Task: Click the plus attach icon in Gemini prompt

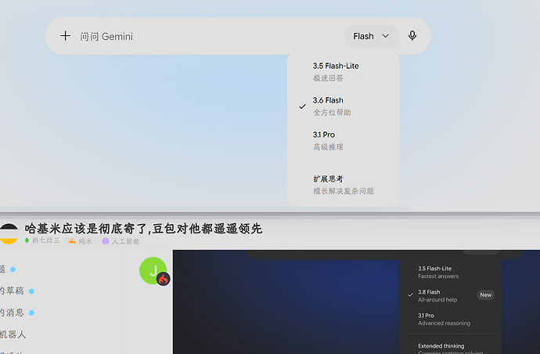Action: click(65, 36)
